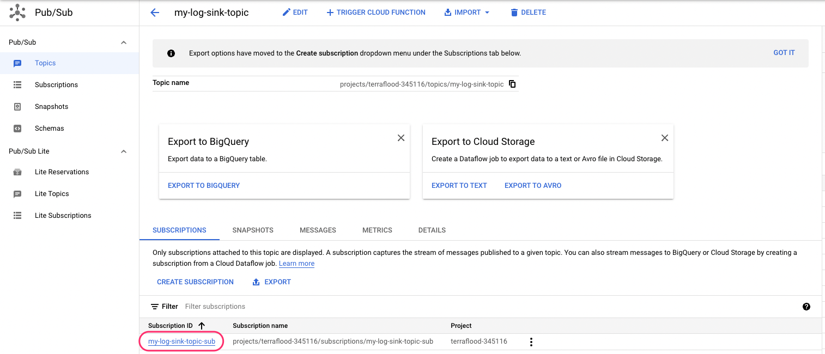The height and width of the screenshot is (354, 825).
Task: Collapse the Pub/Sub Lite sidebar section
Action: coord(124,151)
